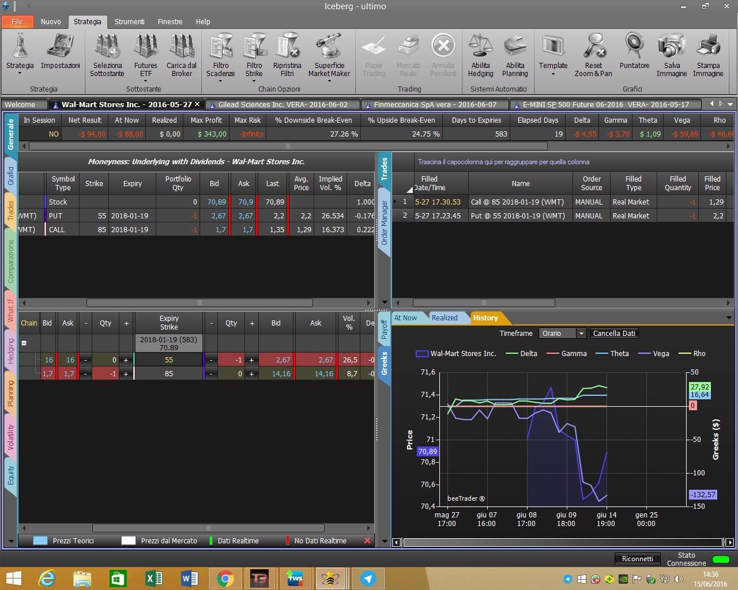Screen dimensions: 738x590
Task: Toggle Abilita Planning icon
Action: pyautogui.click(x=515, y=46)
